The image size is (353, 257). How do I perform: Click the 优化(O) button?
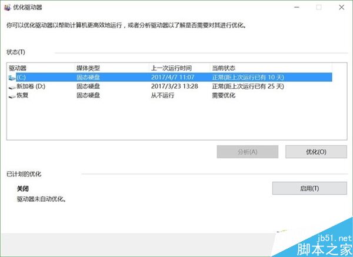click(316, 152)
